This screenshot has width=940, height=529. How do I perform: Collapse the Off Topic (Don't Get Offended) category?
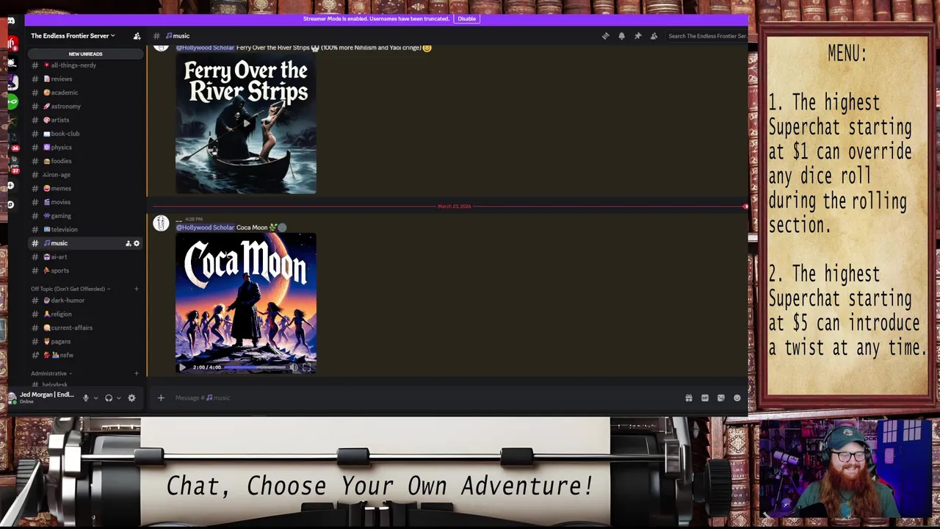(x=70, y=289)
